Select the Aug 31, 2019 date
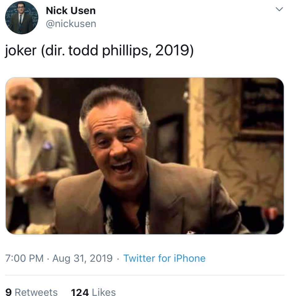288x296 pixels. 82,258
